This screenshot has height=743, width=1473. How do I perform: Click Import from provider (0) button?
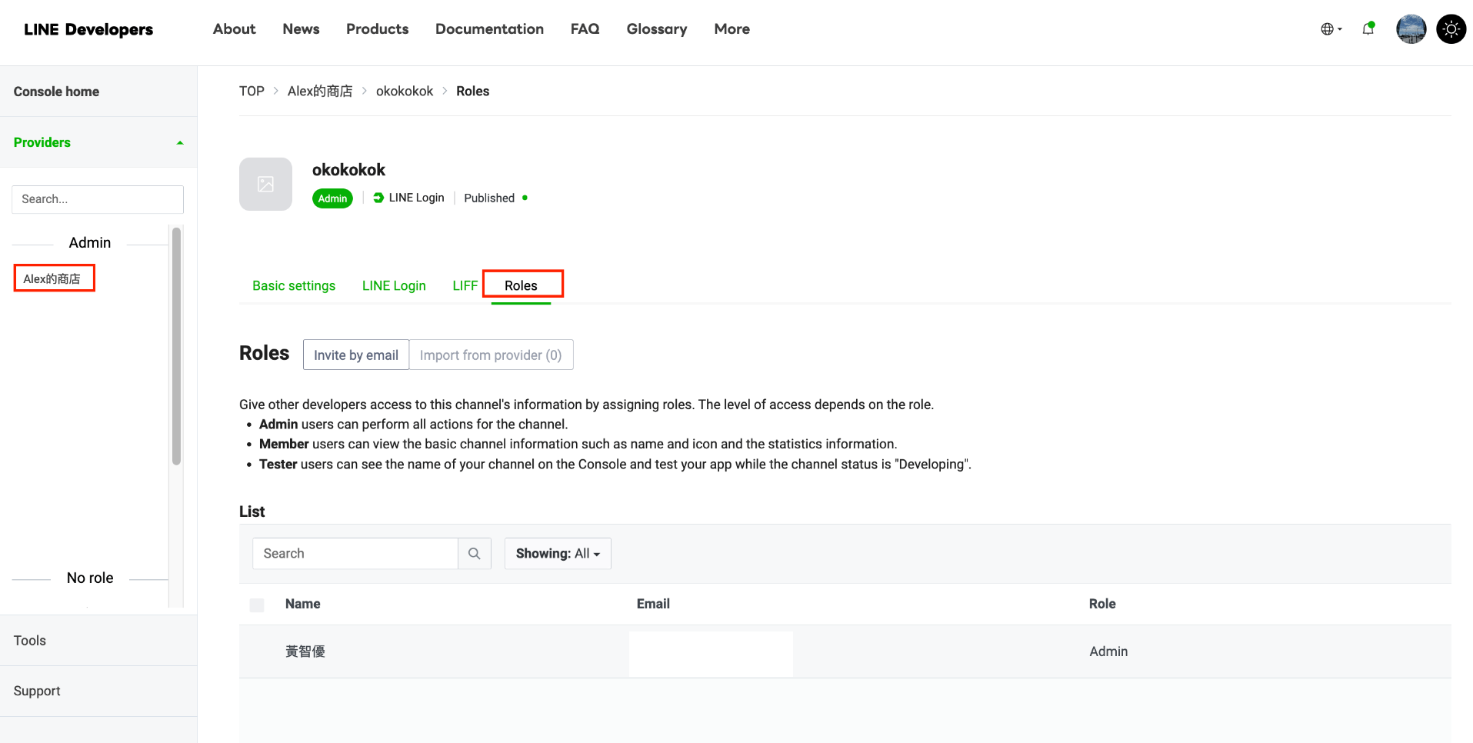tap(491, 355)
